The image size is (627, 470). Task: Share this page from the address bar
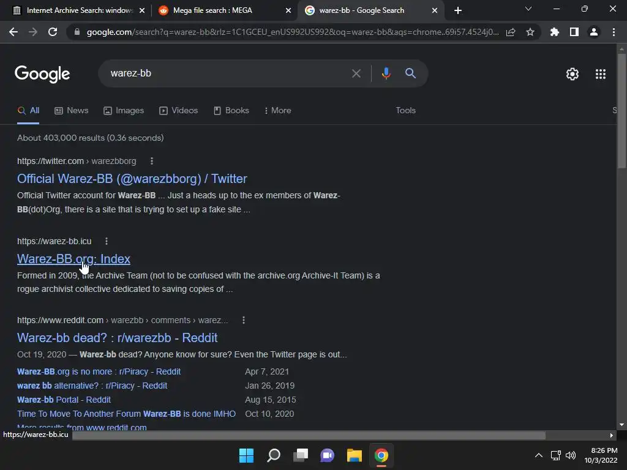tap(511, 32)
